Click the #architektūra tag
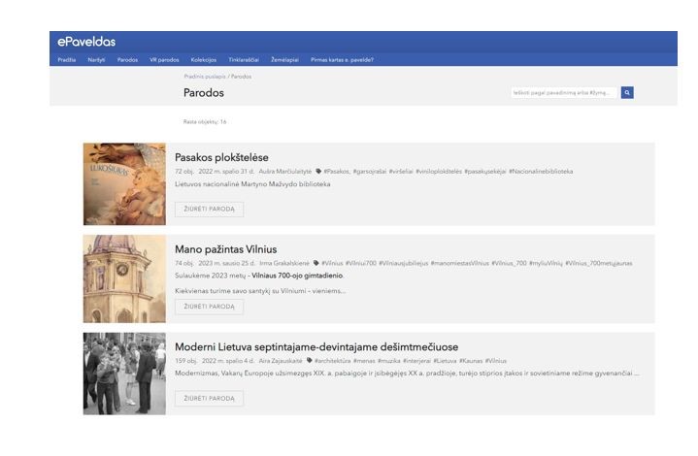698x456 pixels. pyautogui.click(x=333, y=361)
